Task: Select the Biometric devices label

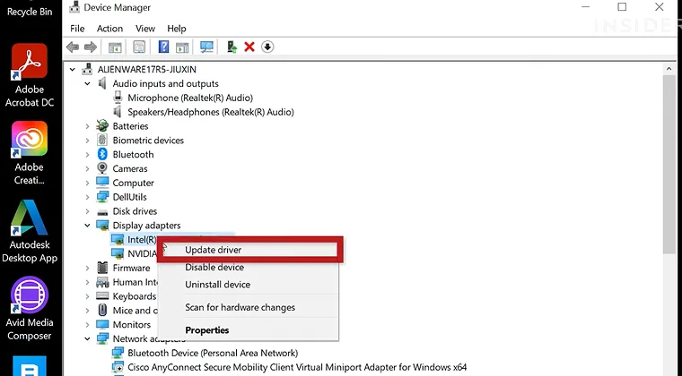Action: (148, 141)
